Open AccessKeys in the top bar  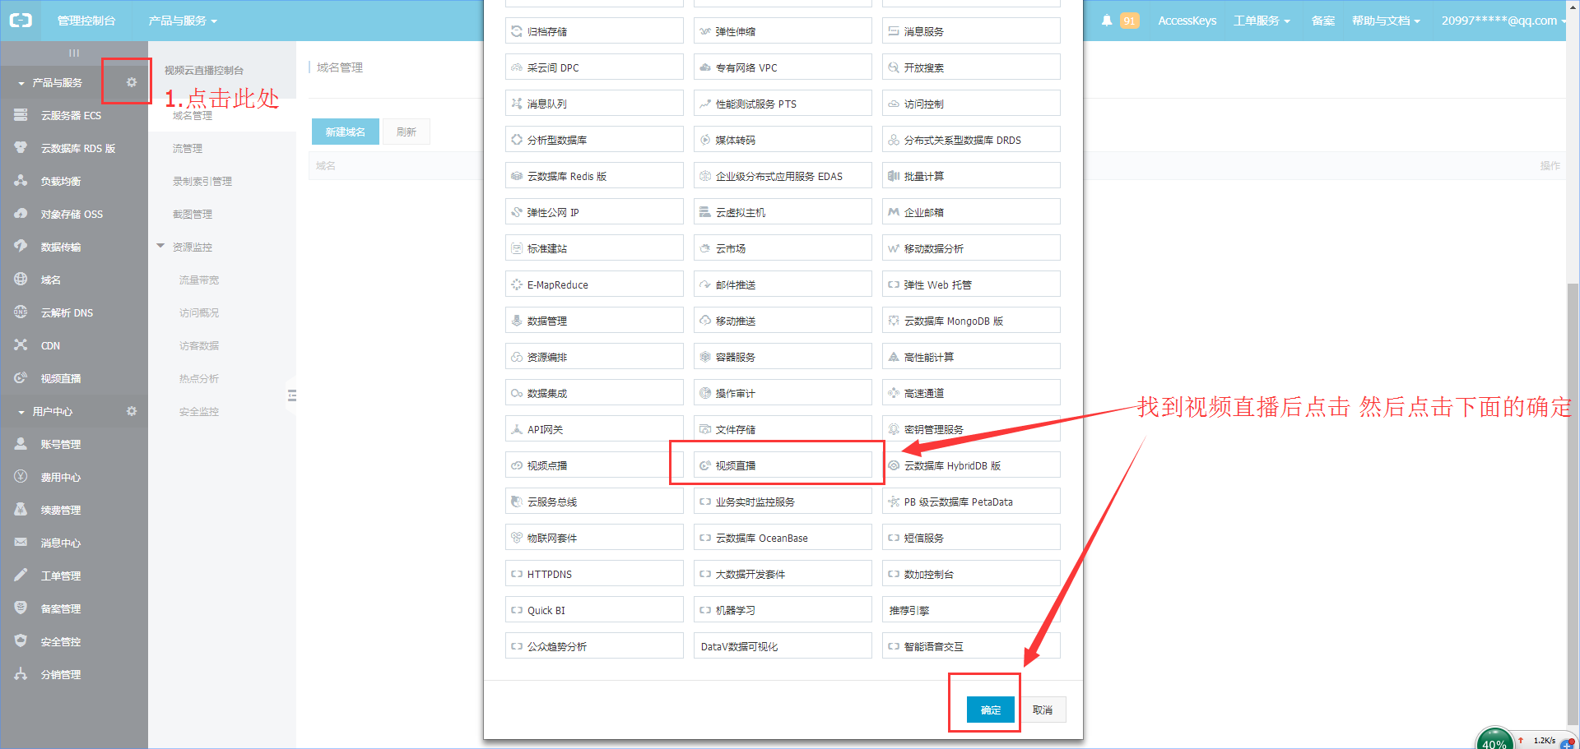(x=1187, y=21)
